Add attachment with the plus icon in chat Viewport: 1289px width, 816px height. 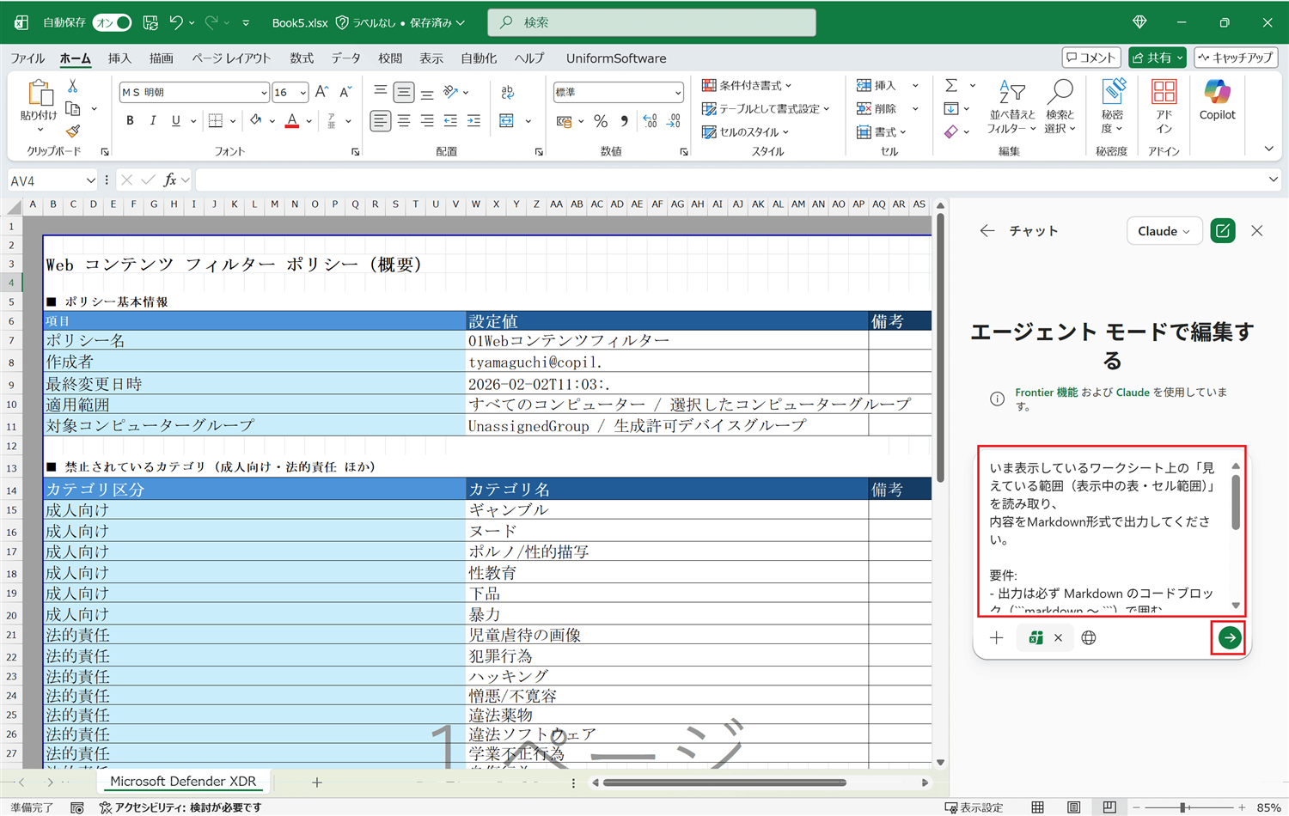(x=997, y=637)
